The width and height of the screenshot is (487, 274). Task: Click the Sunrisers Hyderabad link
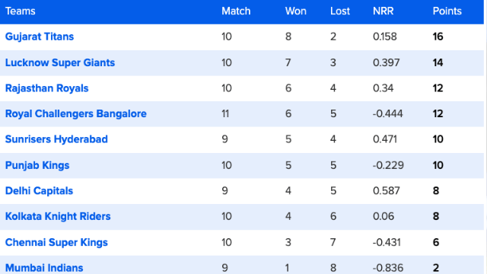(x=56, y=139)
